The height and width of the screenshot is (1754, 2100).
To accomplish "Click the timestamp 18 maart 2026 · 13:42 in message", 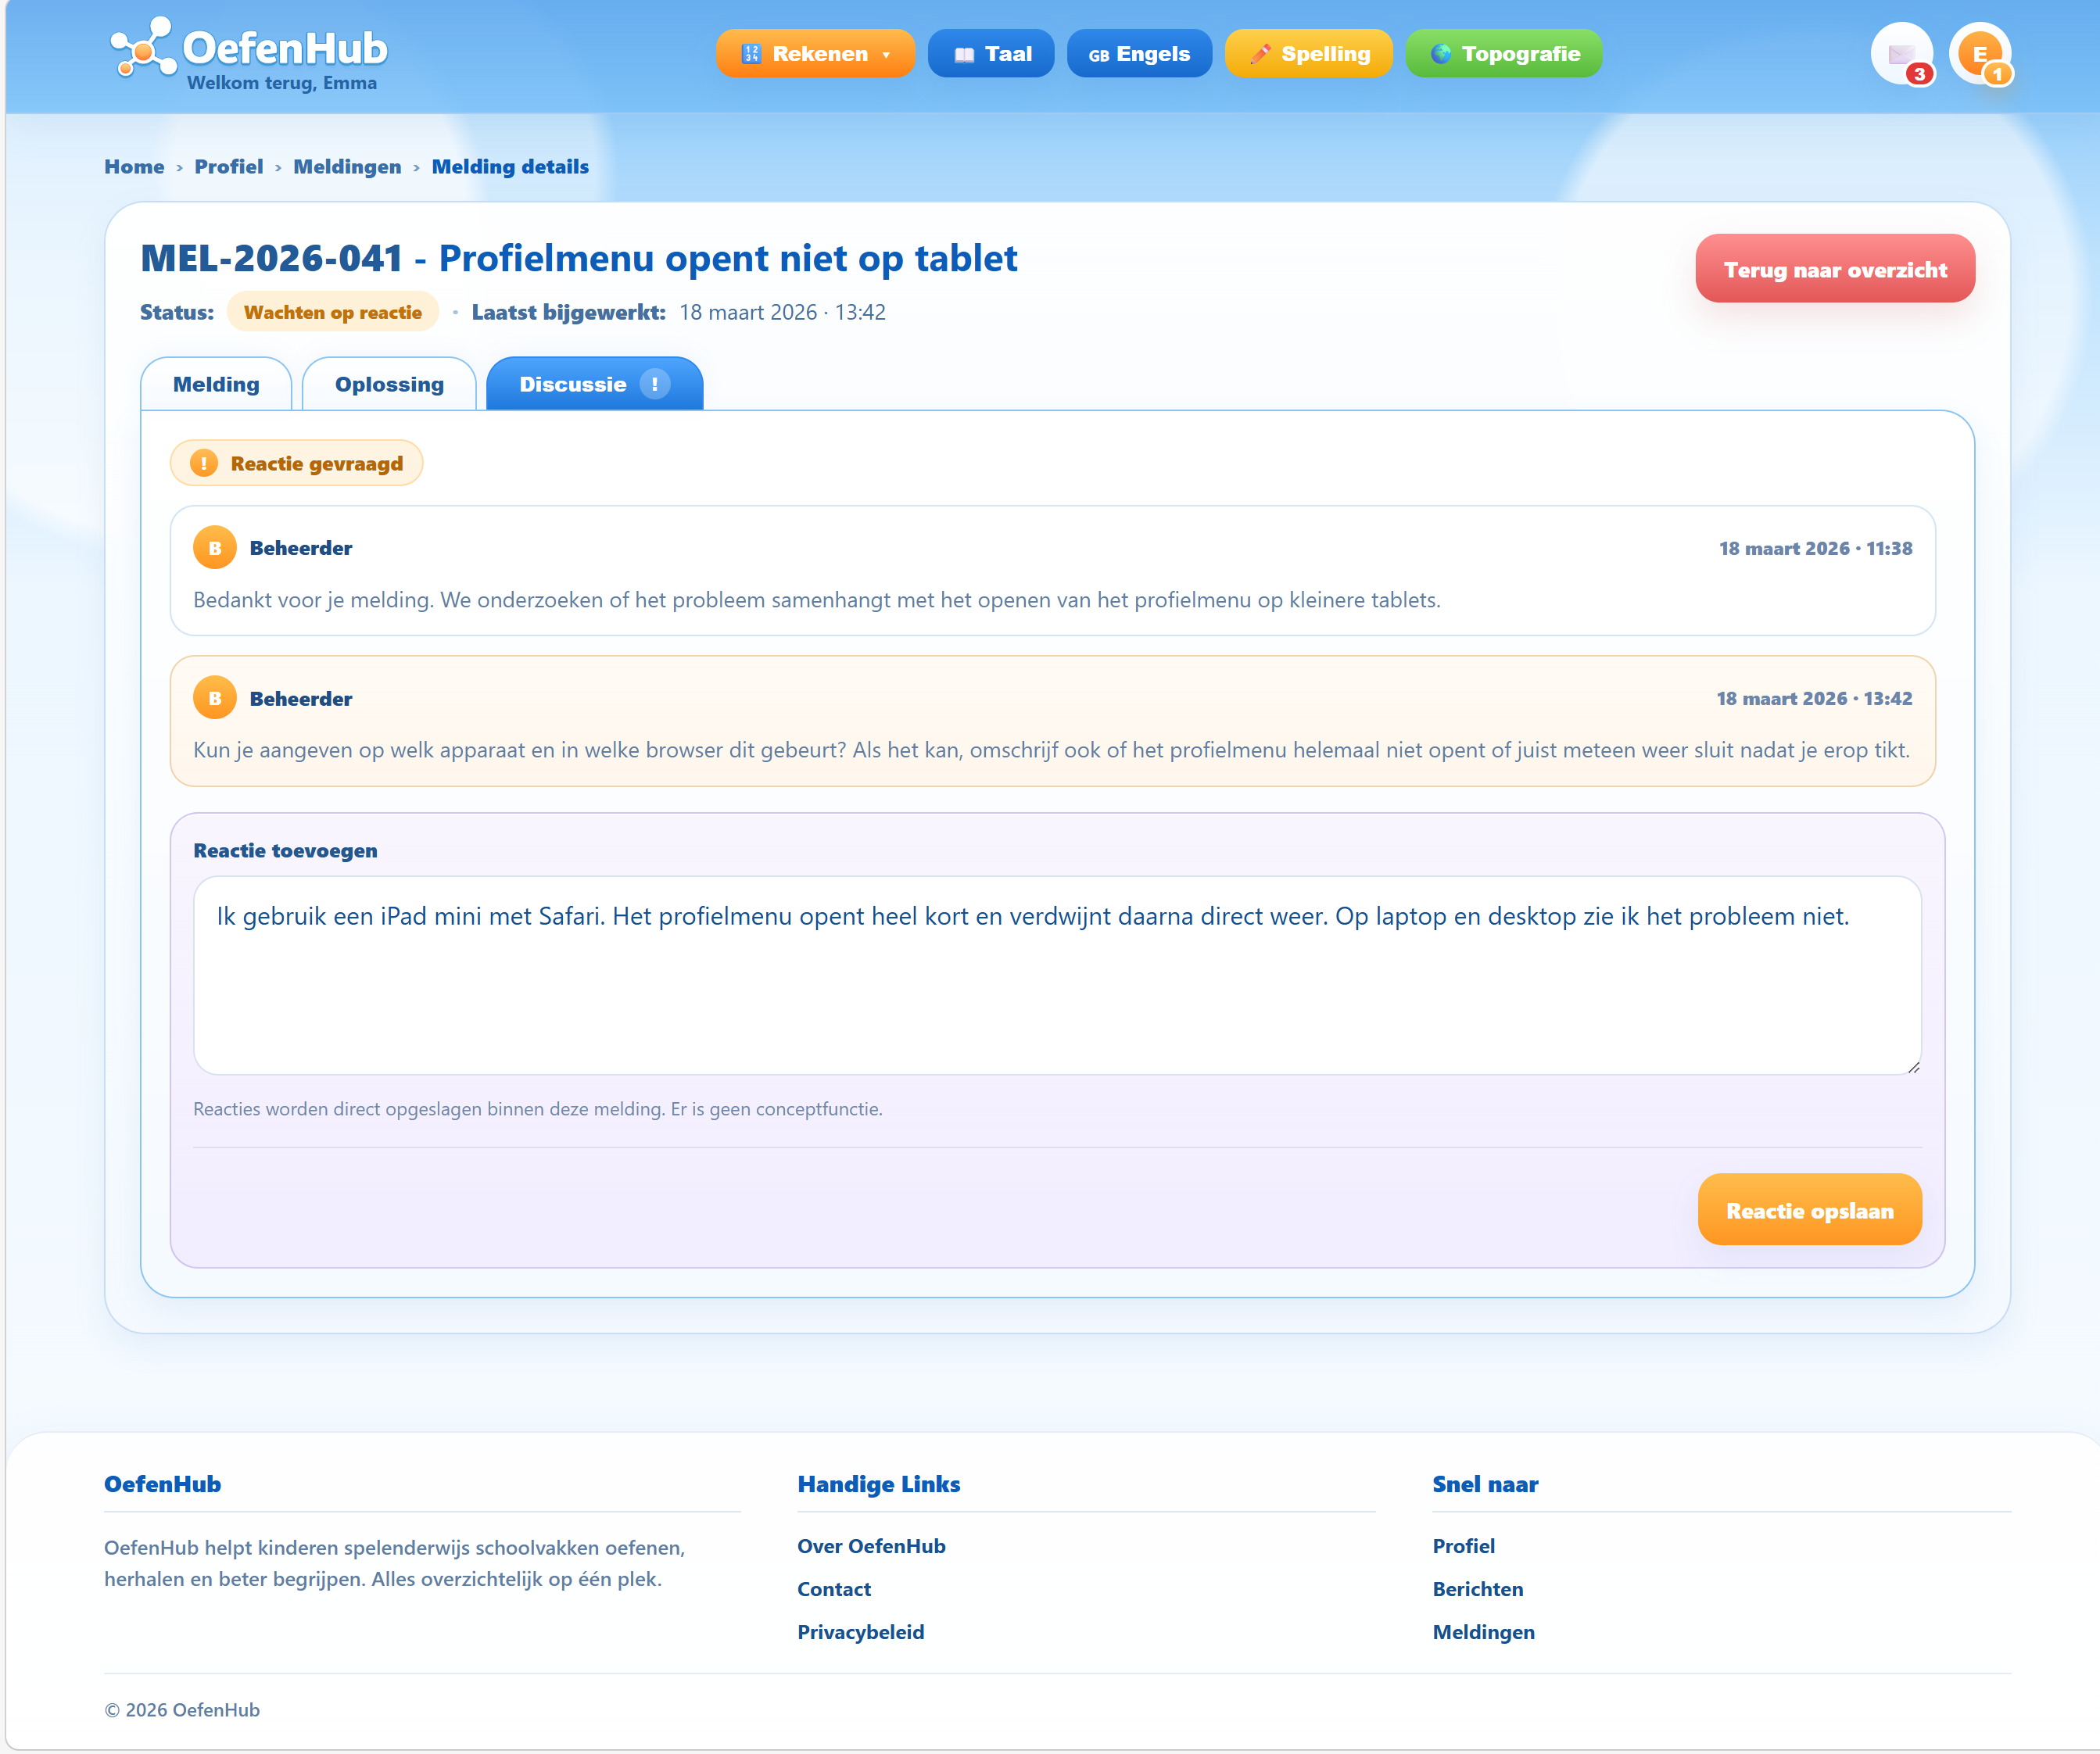I will click(x=1814, y=698).
